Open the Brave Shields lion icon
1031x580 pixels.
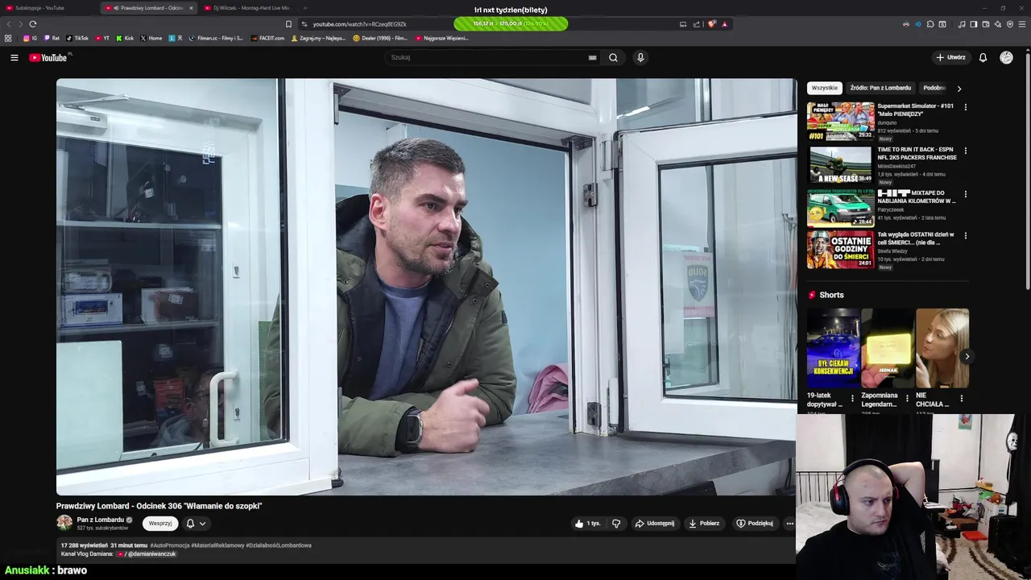711,23
